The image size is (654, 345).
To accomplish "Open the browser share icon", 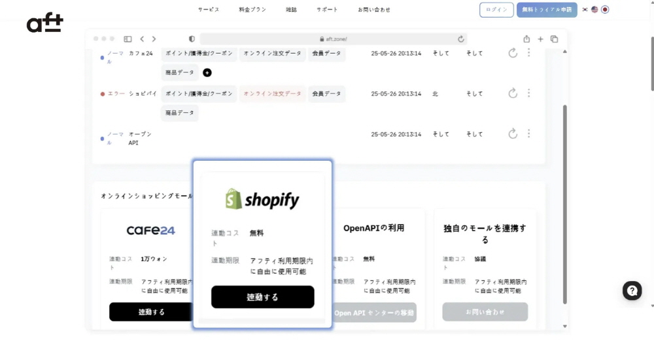I will [x=526, y=39].
